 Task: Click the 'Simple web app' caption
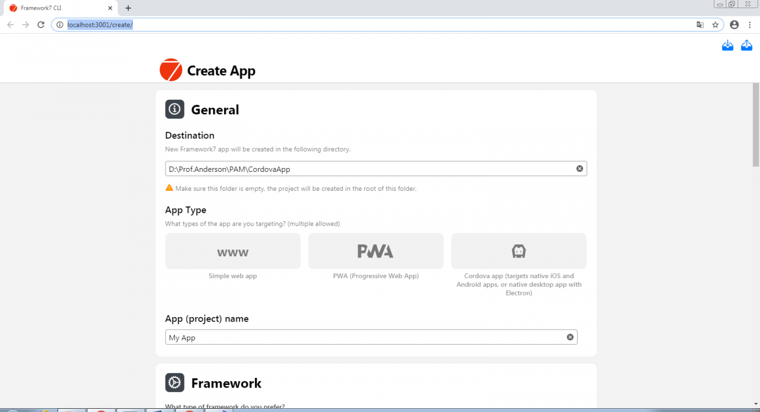coord(233,276)
